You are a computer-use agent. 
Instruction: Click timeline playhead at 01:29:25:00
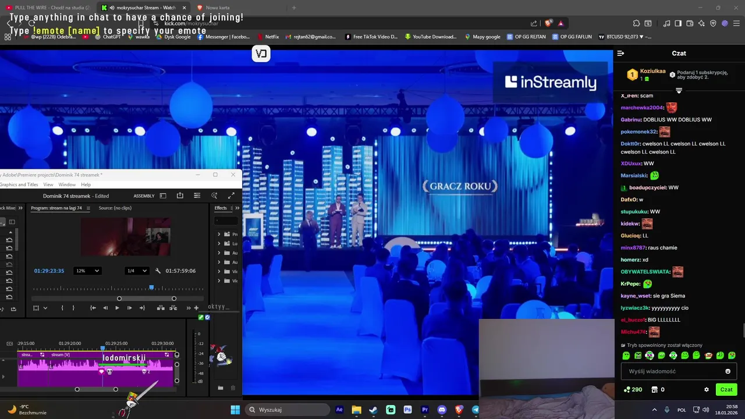coord(104,347)
